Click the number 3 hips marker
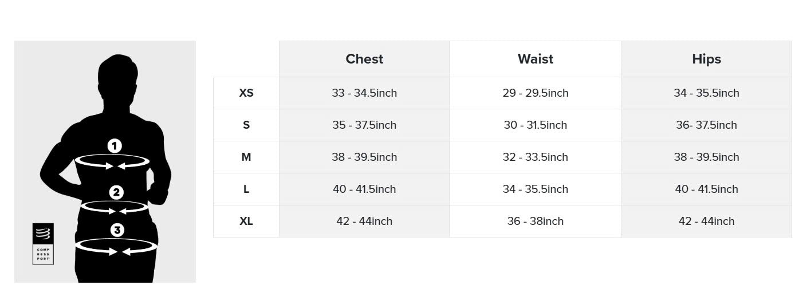The width and height of the screenshot is (803, 301). pyautogui.click(x=117, y=230)
